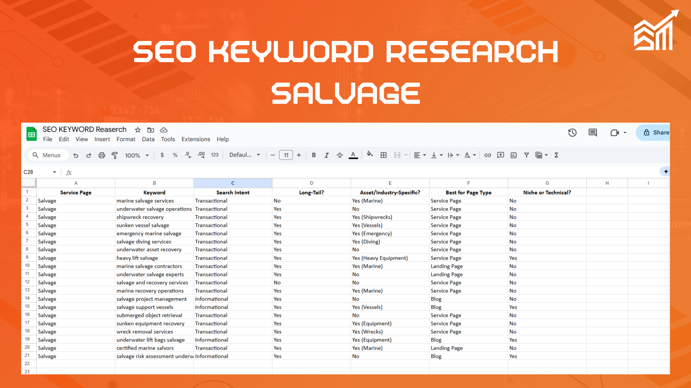This screenshot has width=691, height=388.
Task: Click the move to folder icon
Action: 151,130
